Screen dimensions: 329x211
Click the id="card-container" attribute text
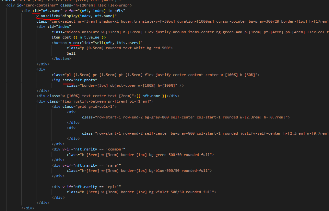37,5
